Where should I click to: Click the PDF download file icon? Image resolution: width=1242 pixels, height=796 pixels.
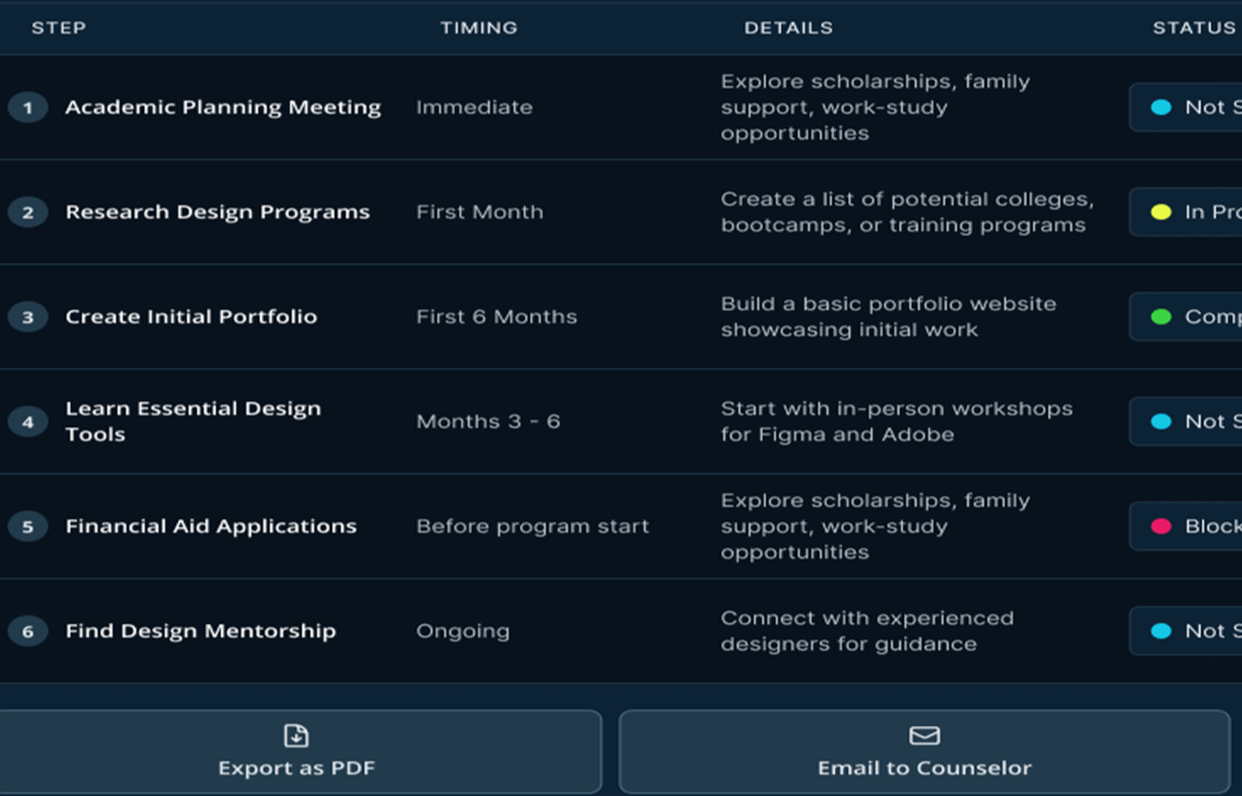(296, 735)
